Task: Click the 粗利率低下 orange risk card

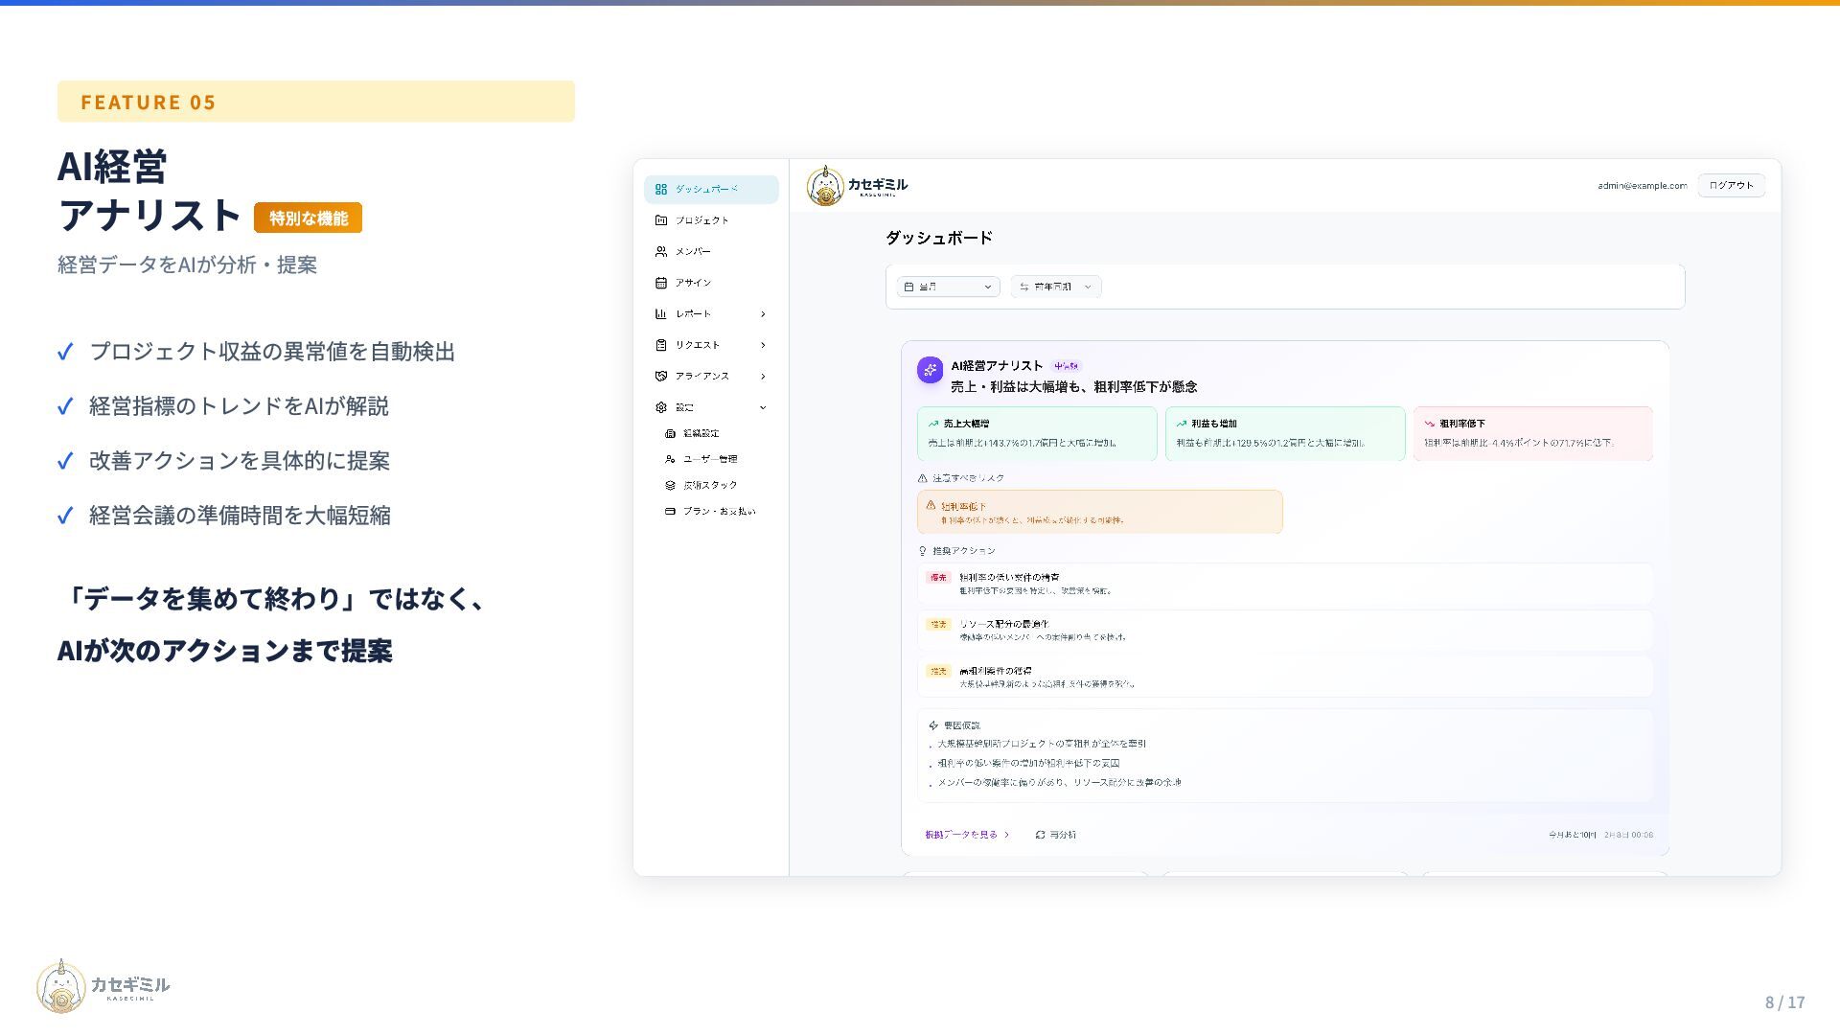Action: (x=1099, y=513)
